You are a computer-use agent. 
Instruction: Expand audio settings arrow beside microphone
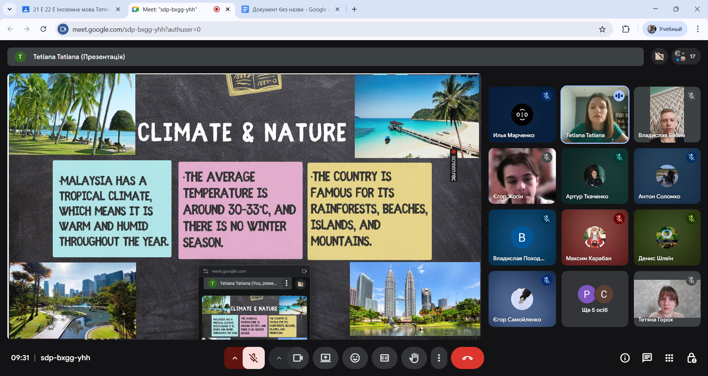pos(235,358)
